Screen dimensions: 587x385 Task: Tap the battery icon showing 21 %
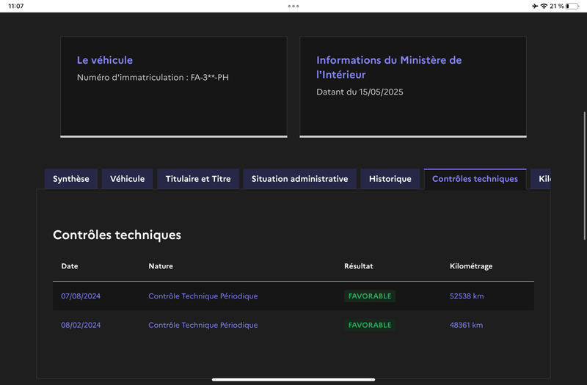click(x=572, y=6)
